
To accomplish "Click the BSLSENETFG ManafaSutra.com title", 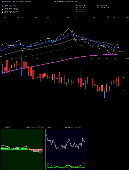I will 66,2.
